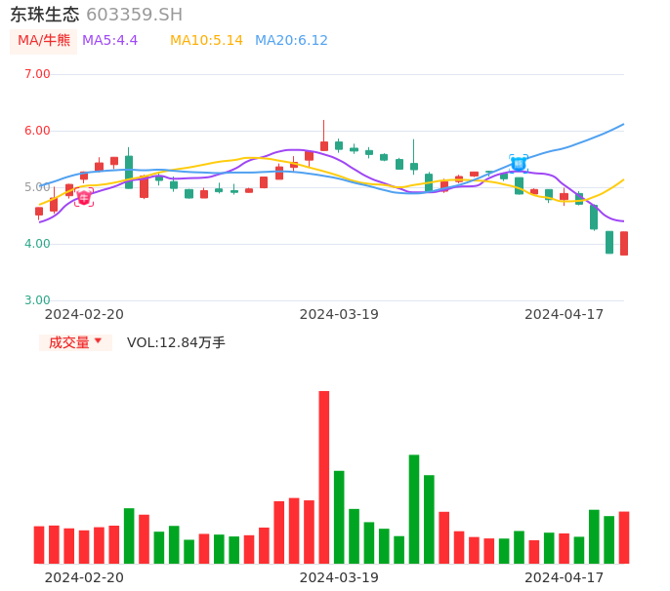Viewport: 670px width, 591px height.
Task: Click the 东珠生态 stock name
Action: coord(45,15)
